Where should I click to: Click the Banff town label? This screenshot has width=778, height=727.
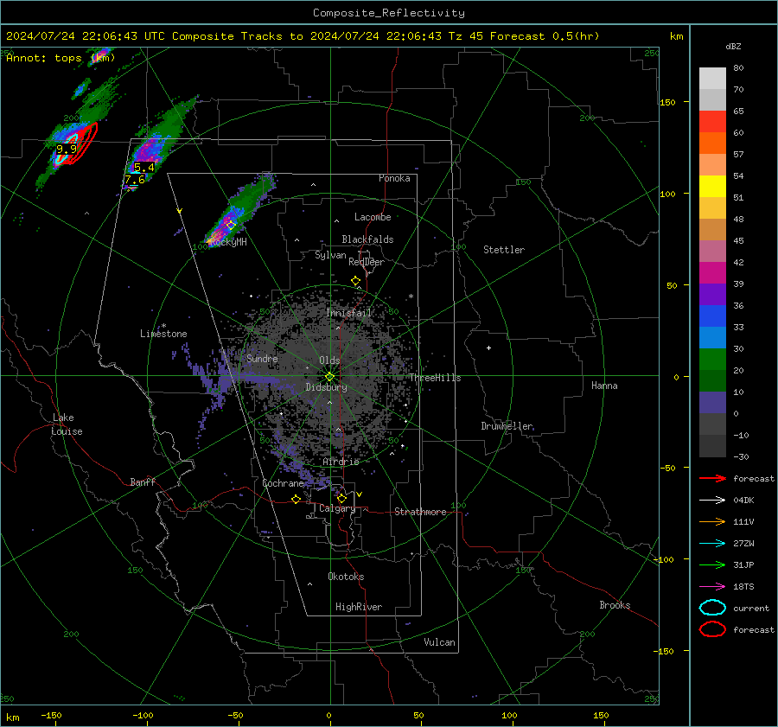pyautogui.click(x=143, y=482)
